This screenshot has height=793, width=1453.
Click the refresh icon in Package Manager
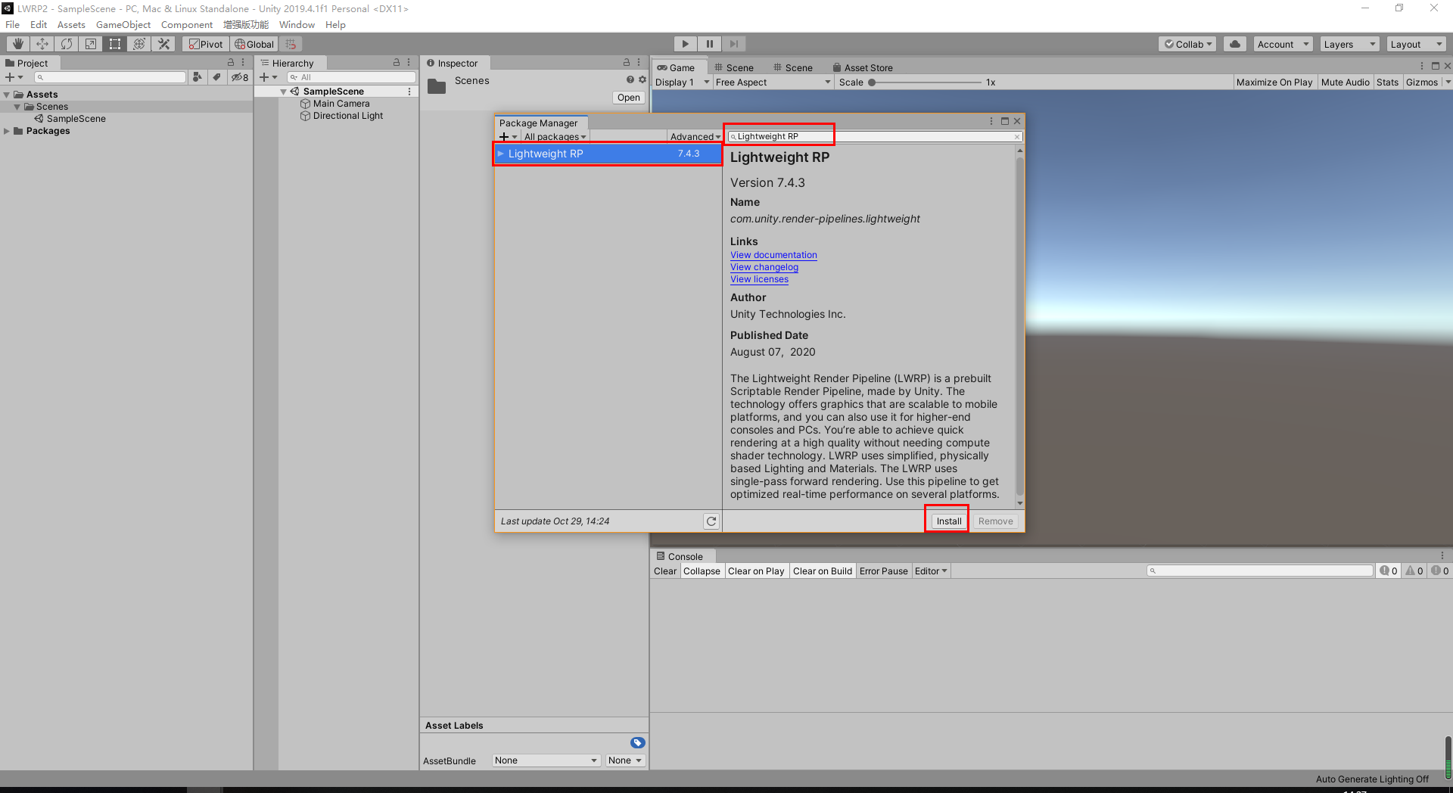711,521
